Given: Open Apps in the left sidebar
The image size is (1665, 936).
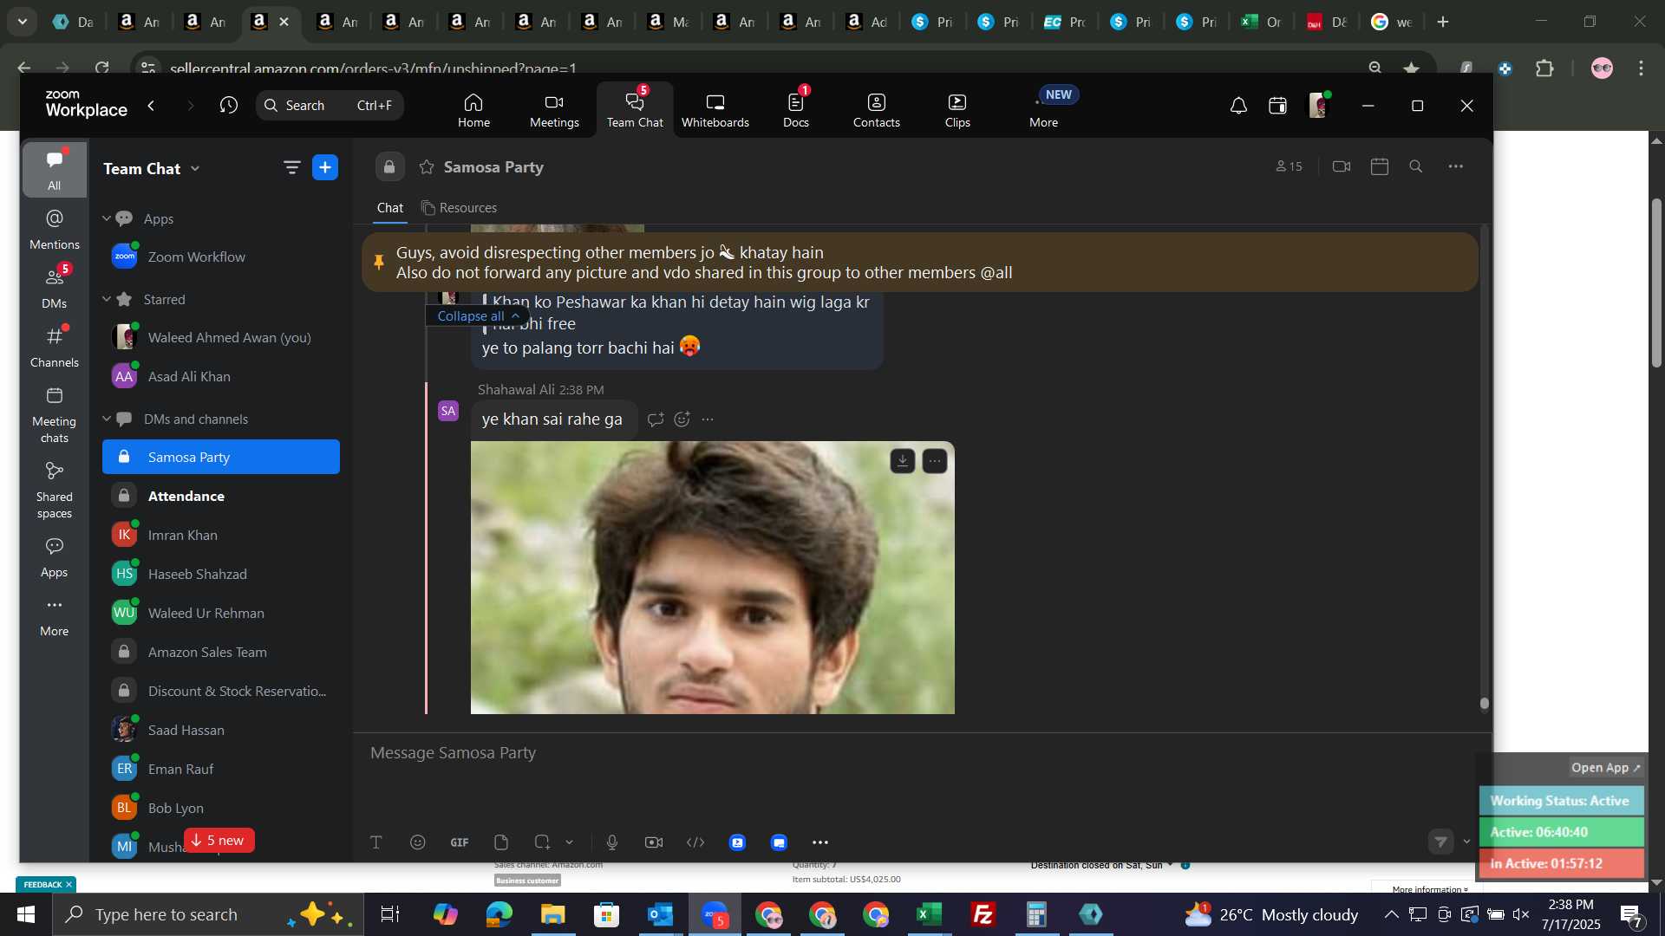Looking at the screenshot, I should pos(55,557).
